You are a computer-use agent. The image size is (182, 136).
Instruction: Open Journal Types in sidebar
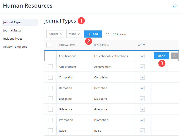20,22
